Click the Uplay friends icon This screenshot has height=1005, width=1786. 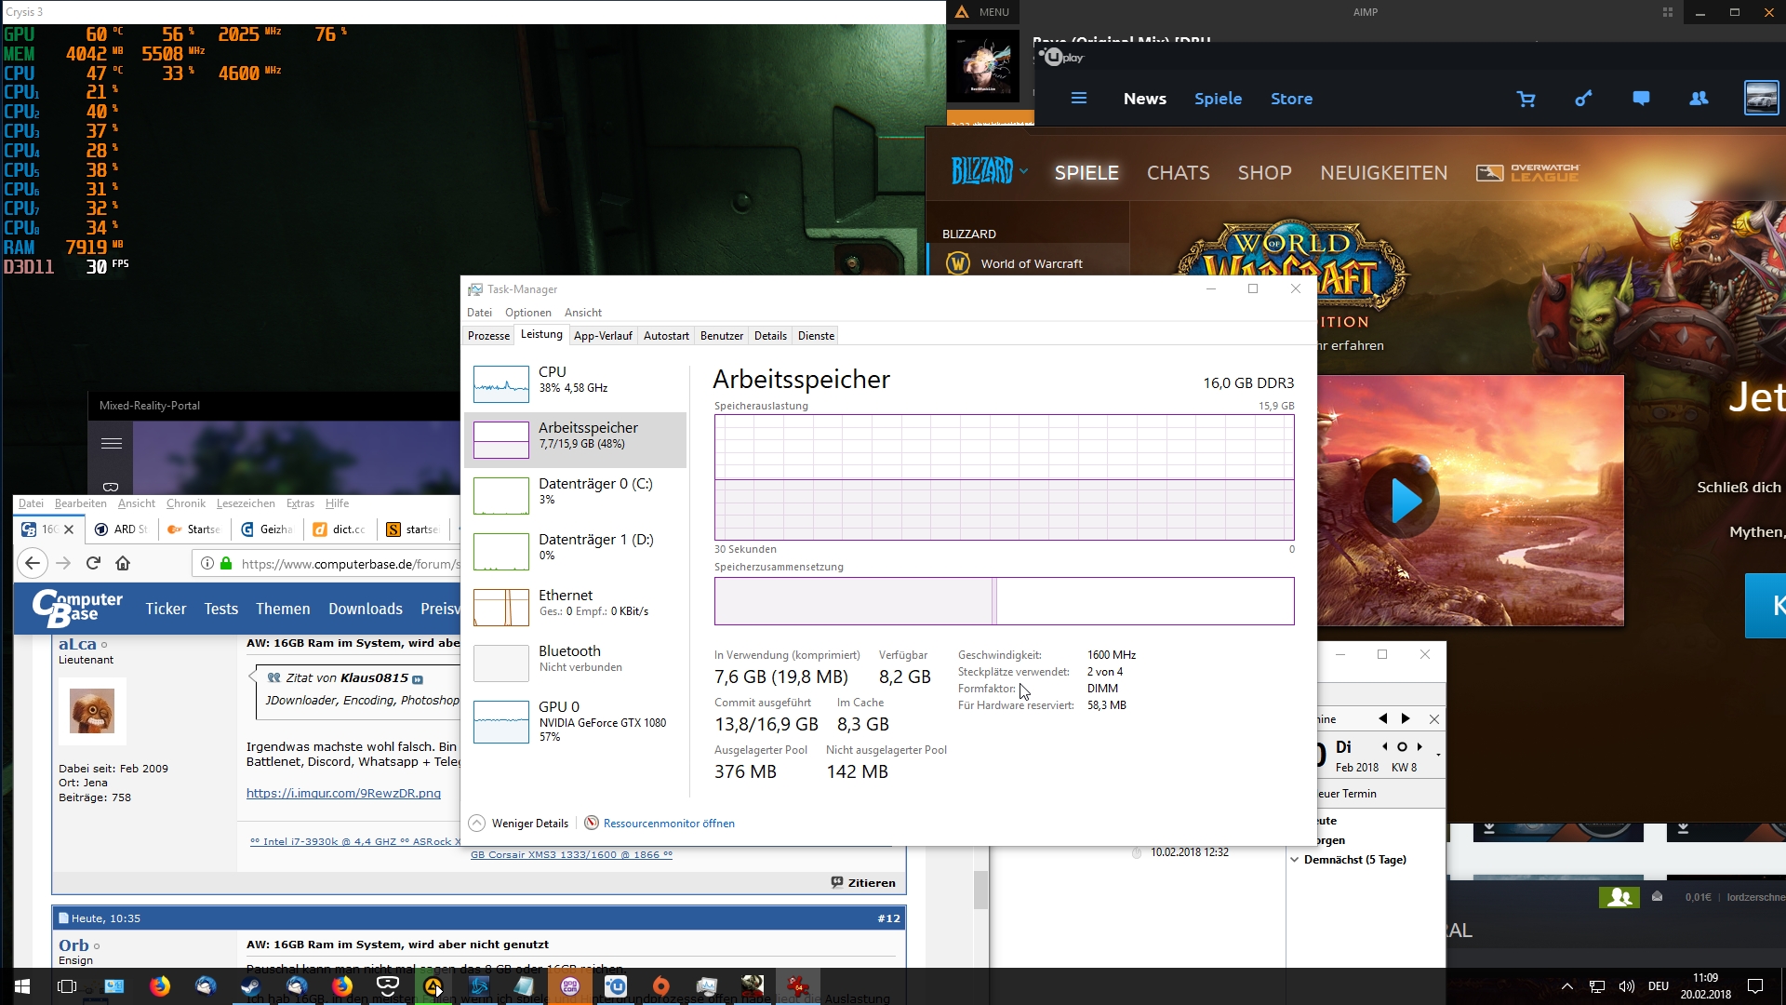[x=1699, y=99]
